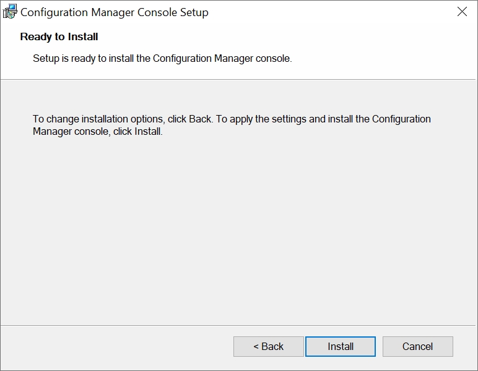Click the separator line above the buttons
478x371 pixels.
[x=238, y=325]
